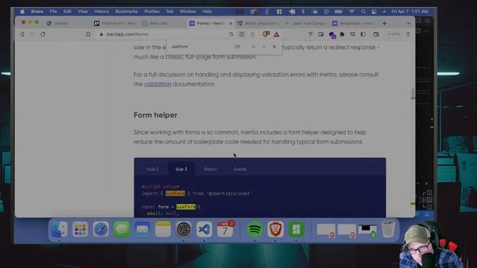The height and width of the screenshot is (268, 477).
Task: Open the Brave wallet icon in toolbar
Action: 376,34
